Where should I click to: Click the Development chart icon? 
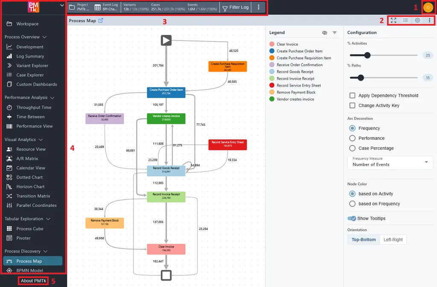(x=9, y=47)
